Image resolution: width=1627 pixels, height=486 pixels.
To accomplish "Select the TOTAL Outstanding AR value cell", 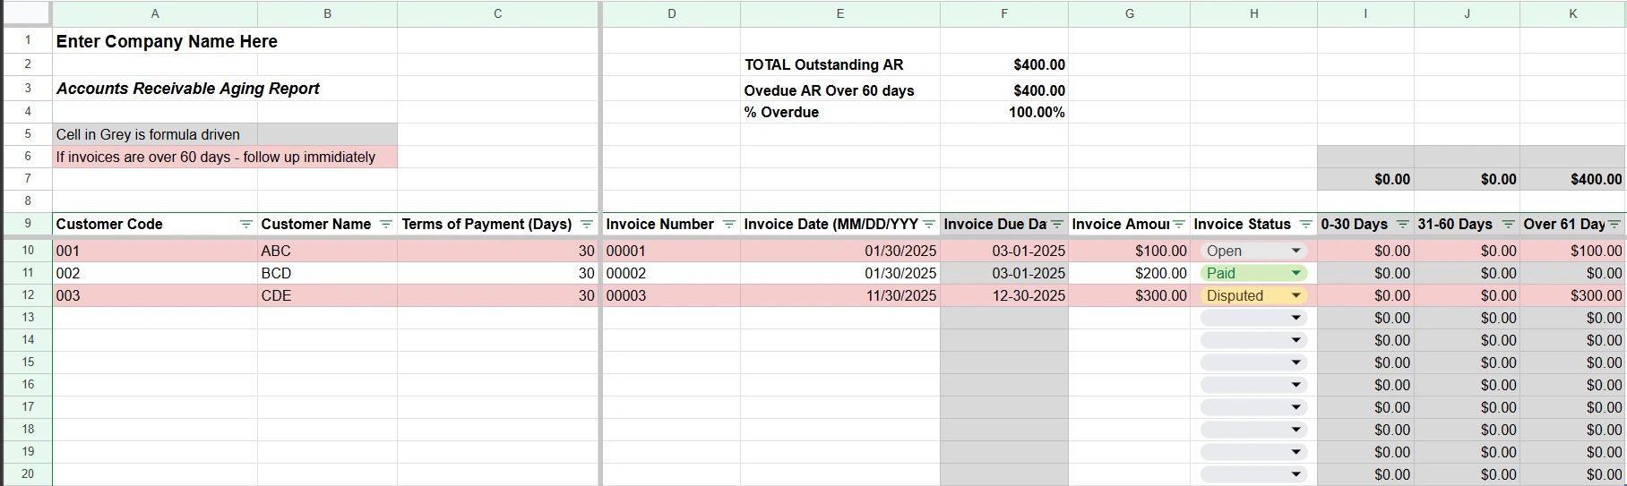I will 1003,64.
